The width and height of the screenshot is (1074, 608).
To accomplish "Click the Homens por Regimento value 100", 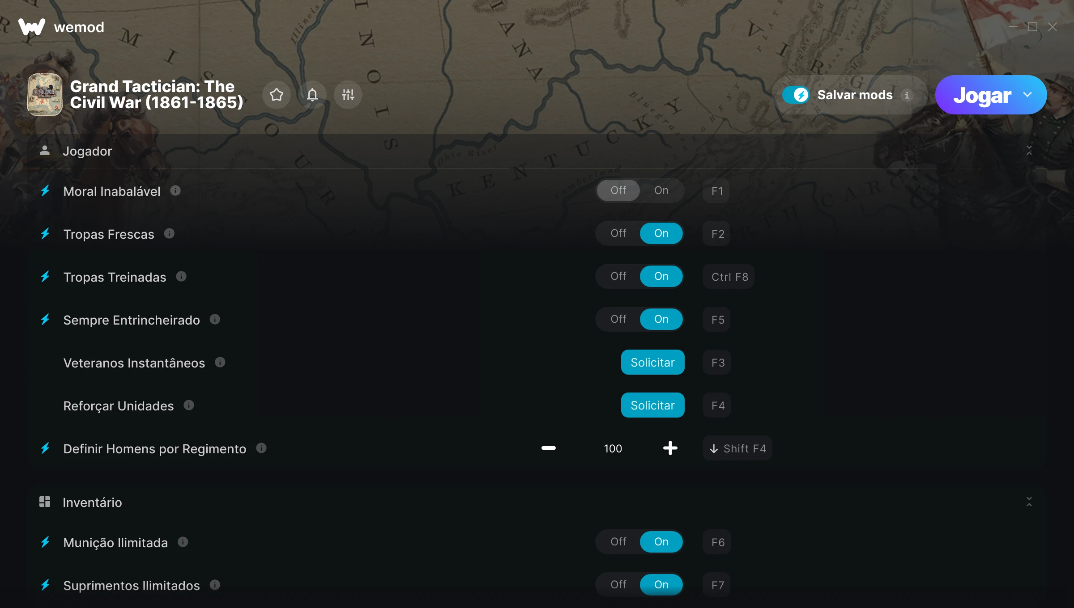I will coord(613,448).
